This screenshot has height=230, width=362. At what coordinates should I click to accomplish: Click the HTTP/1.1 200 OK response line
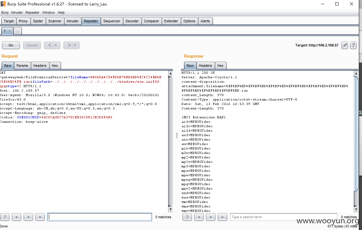click(198, 73)
